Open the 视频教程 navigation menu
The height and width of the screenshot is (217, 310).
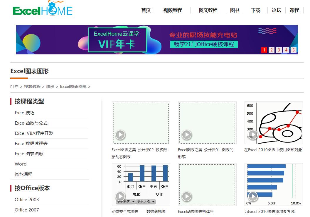click(172, 10)
